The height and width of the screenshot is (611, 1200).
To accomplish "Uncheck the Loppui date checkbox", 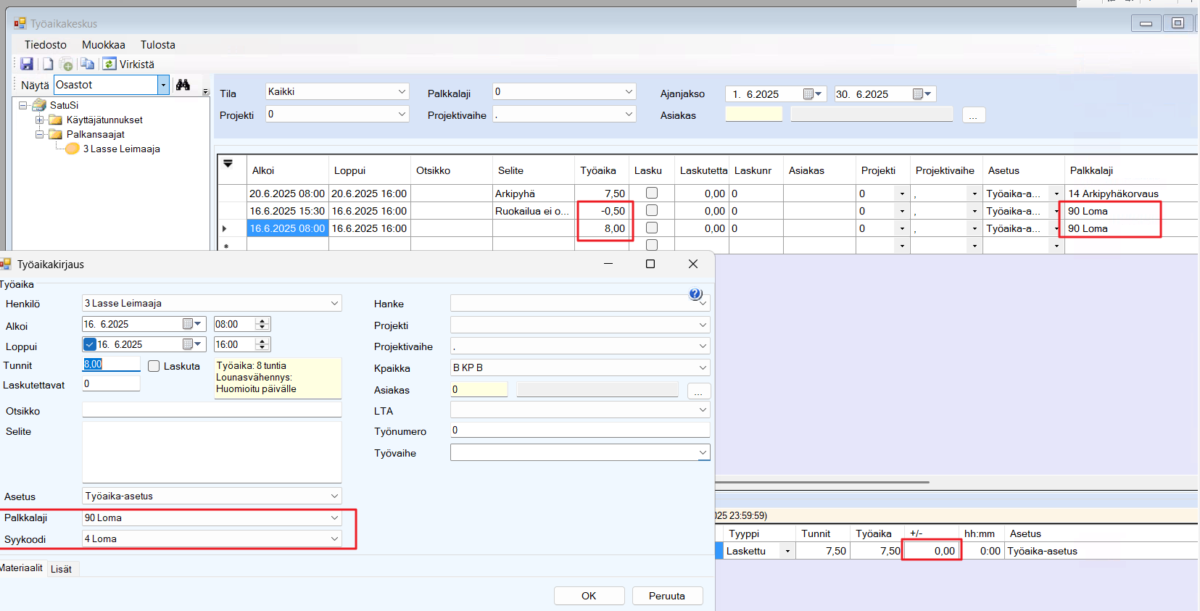I will click(90, 344).
